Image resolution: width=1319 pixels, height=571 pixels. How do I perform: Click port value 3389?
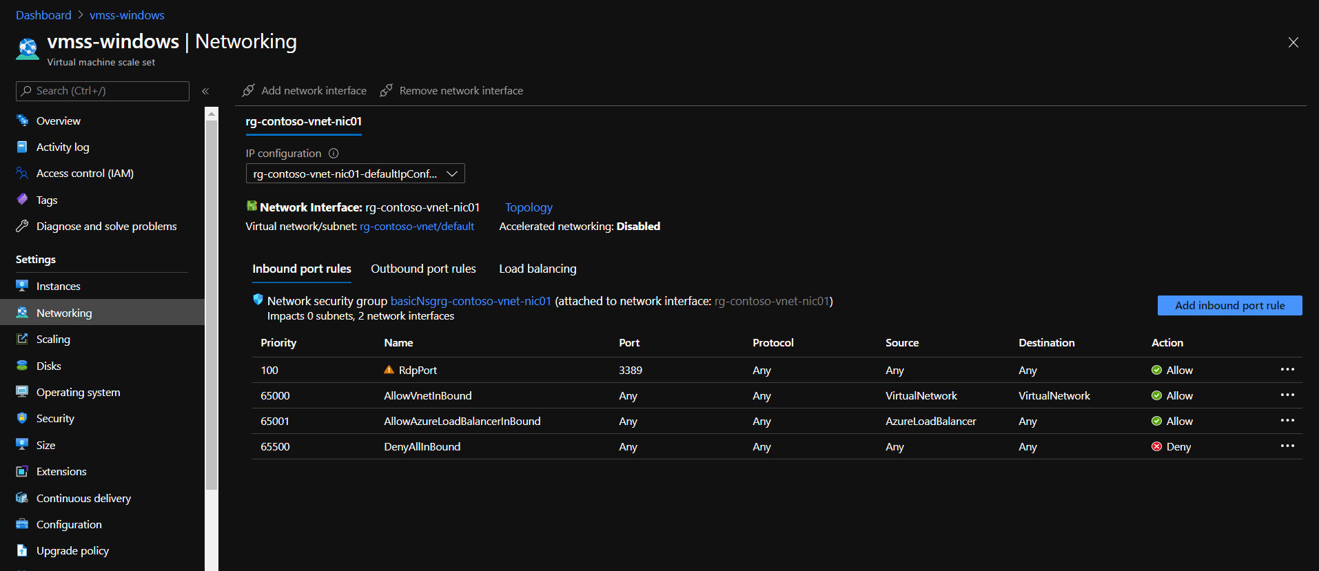pyautogui.click(x=631, y=370)
